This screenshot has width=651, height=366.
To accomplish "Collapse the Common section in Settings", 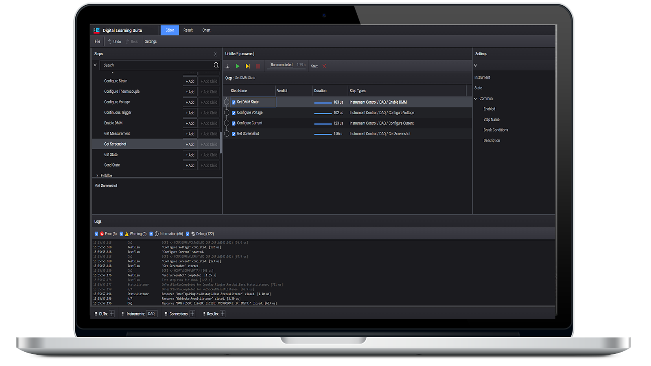I will pos(475,98).
